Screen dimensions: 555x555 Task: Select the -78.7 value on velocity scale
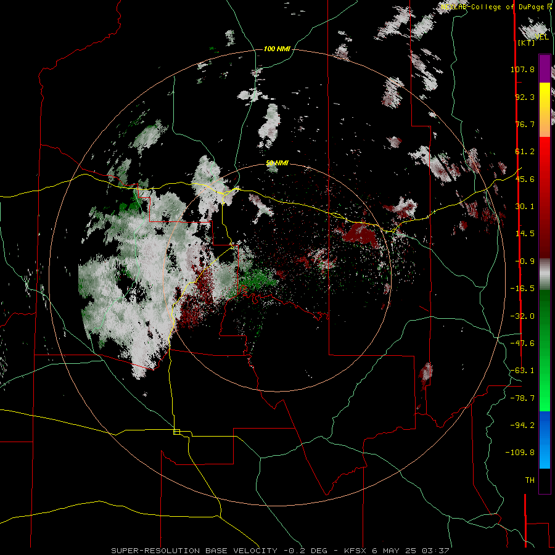click(x=522, y=398)
